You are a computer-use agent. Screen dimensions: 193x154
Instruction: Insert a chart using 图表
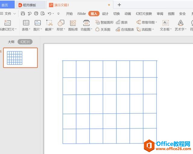click(x=122, y=22)
